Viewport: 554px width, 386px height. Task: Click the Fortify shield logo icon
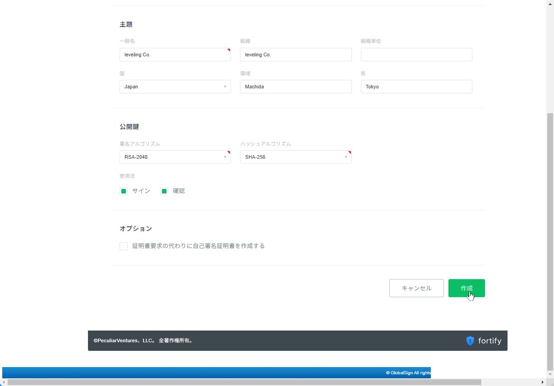coord(470,340)
